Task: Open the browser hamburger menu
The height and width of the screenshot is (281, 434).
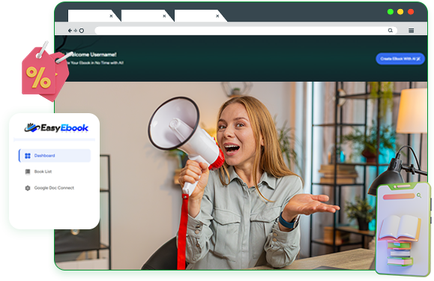Action: pos(412,31)
